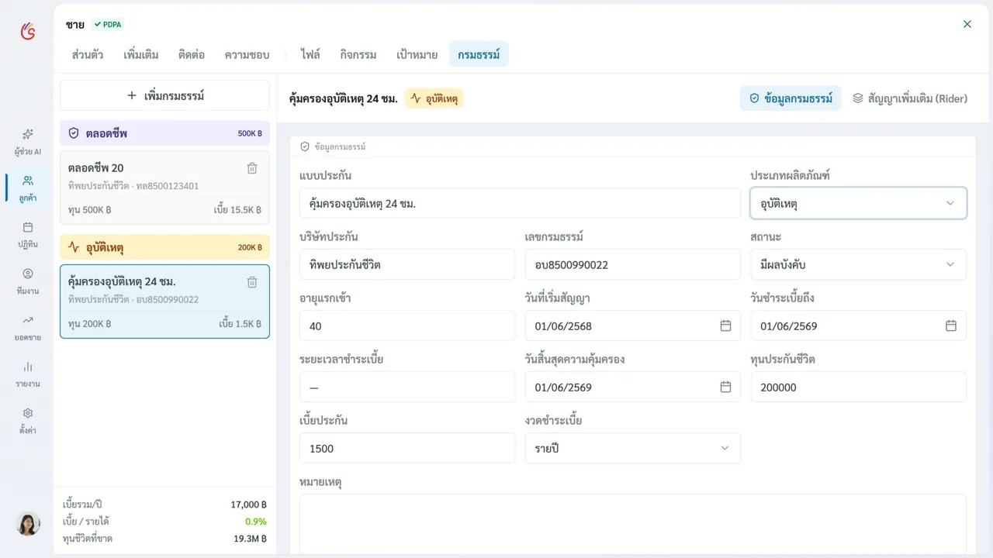The width and height of the screenshot is (993, 558).
Task: Open calendar picker for วันสิ้นสุดความคุ้มครอง
Action: click(725, 387)
